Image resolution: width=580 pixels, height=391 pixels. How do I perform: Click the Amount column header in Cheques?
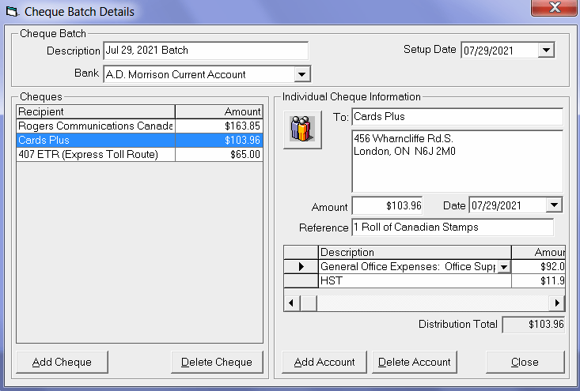(x=219, y=111)
